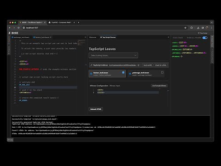Click the browser back arrow

pos(10,28)
